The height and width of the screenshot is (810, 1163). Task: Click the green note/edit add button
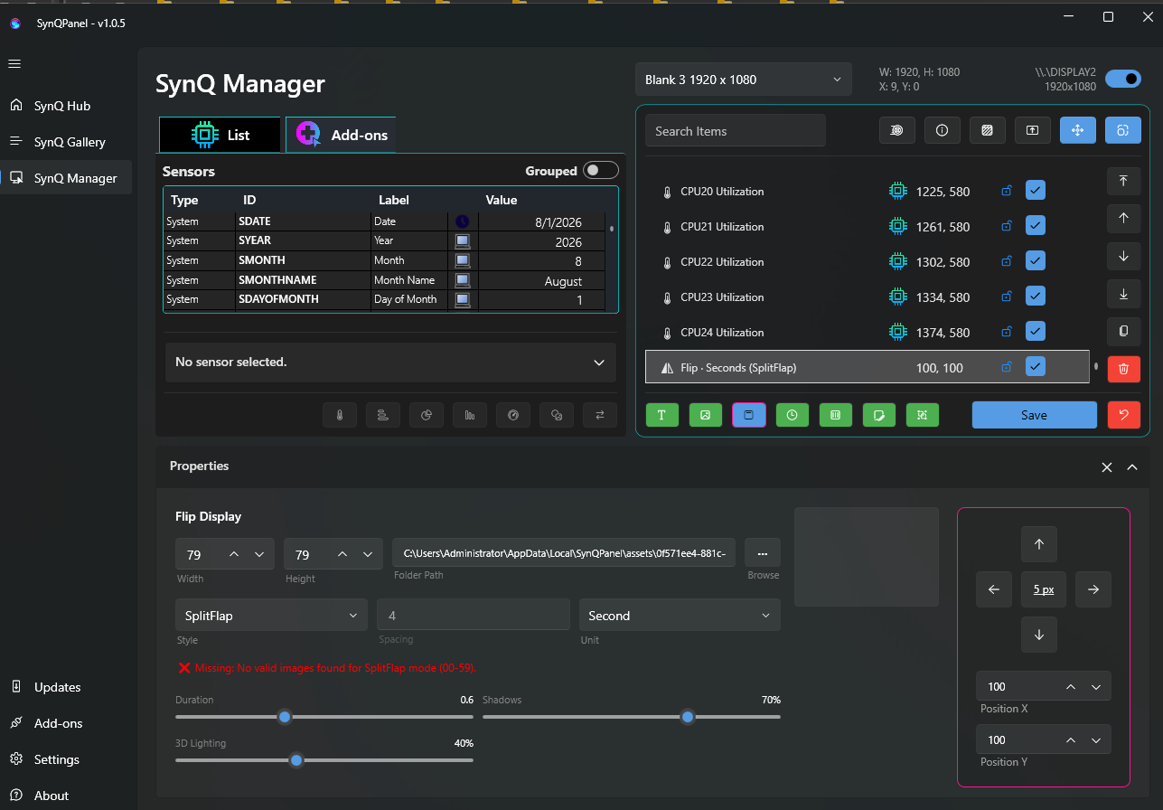coord(879,415)
